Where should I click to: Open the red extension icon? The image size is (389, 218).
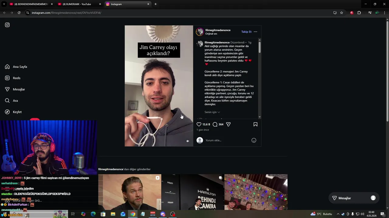point(352,13)
